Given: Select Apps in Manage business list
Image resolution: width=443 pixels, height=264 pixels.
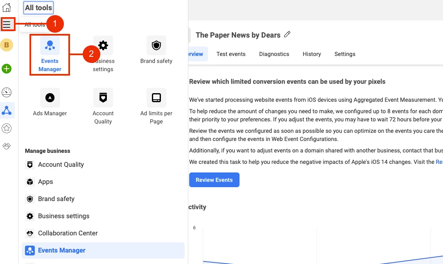Looking at the screenshot, I should click(103, 181).
